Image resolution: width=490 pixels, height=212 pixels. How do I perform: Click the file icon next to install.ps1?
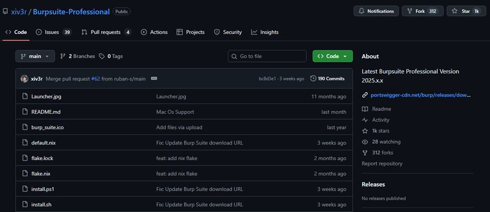[25, 189]
